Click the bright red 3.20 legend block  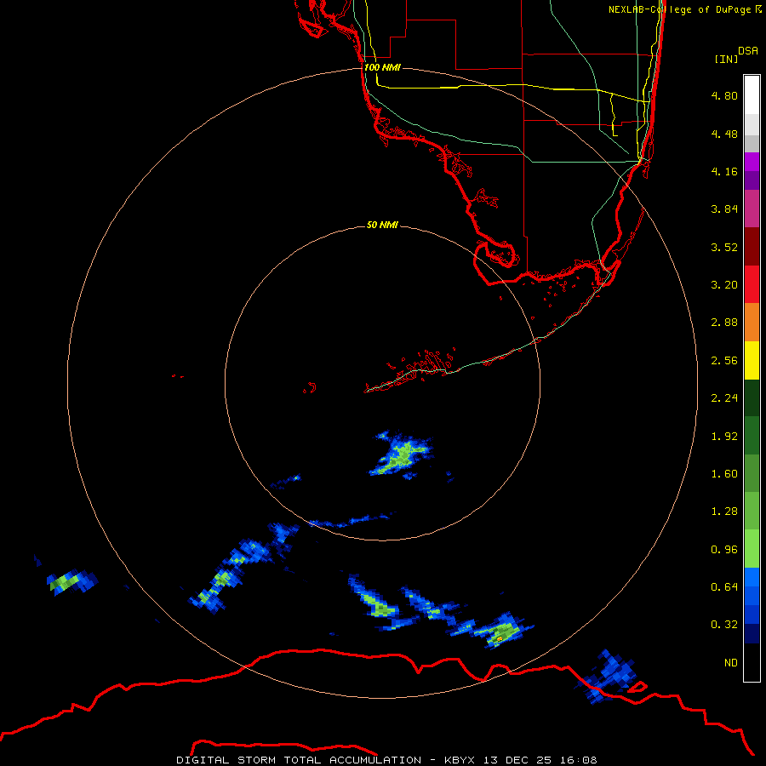pos(752,284)
